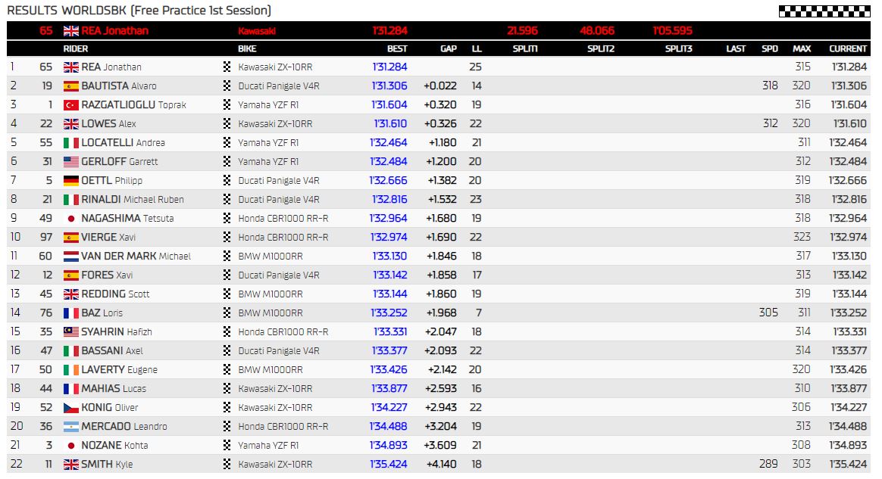Click the SPLIT2 column header

601,49
